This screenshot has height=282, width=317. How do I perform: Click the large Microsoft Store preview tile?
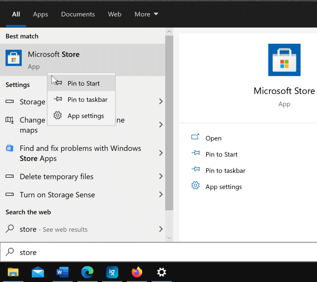click(x=284, y=60)
